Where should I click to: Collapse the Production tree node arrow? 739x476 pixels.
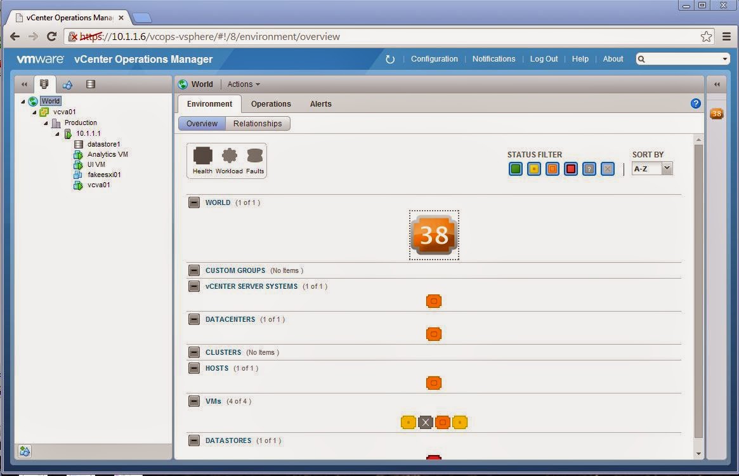coord(46,123)
